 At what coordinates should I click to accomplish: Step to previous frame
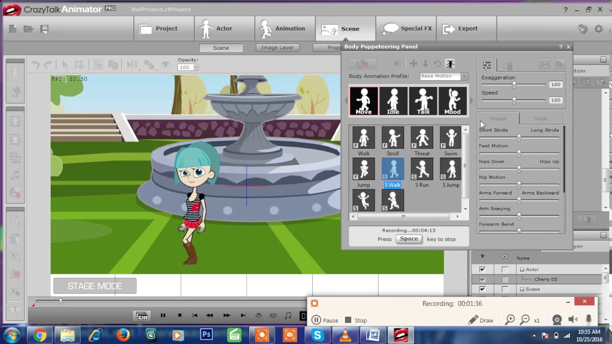[x=209, y=315]
